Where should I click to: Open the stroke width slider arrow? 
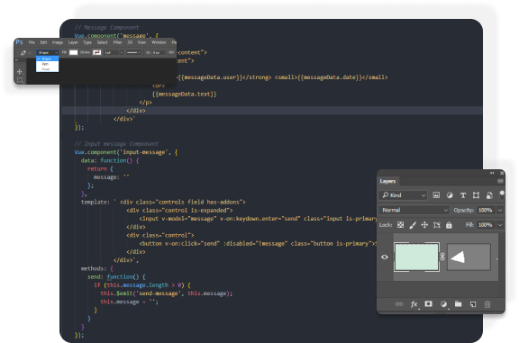pyautogui.click(x=122, y=52)
